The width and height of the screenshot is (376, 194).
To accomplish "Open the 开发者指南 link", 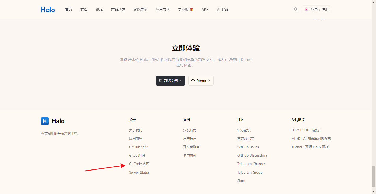I will click(x=191, y=147).
